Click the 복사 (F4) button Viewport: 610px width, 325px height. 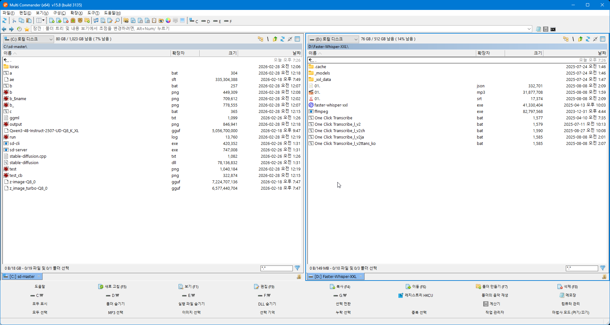click(x=340, y=287)
